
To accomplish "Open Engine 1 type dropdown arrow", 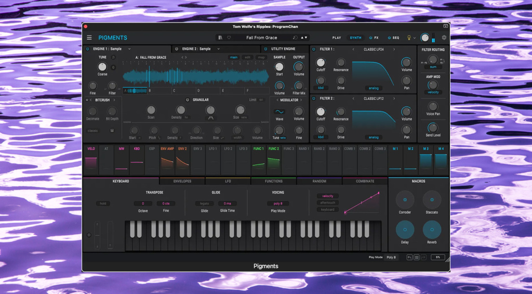I will 129,49.
